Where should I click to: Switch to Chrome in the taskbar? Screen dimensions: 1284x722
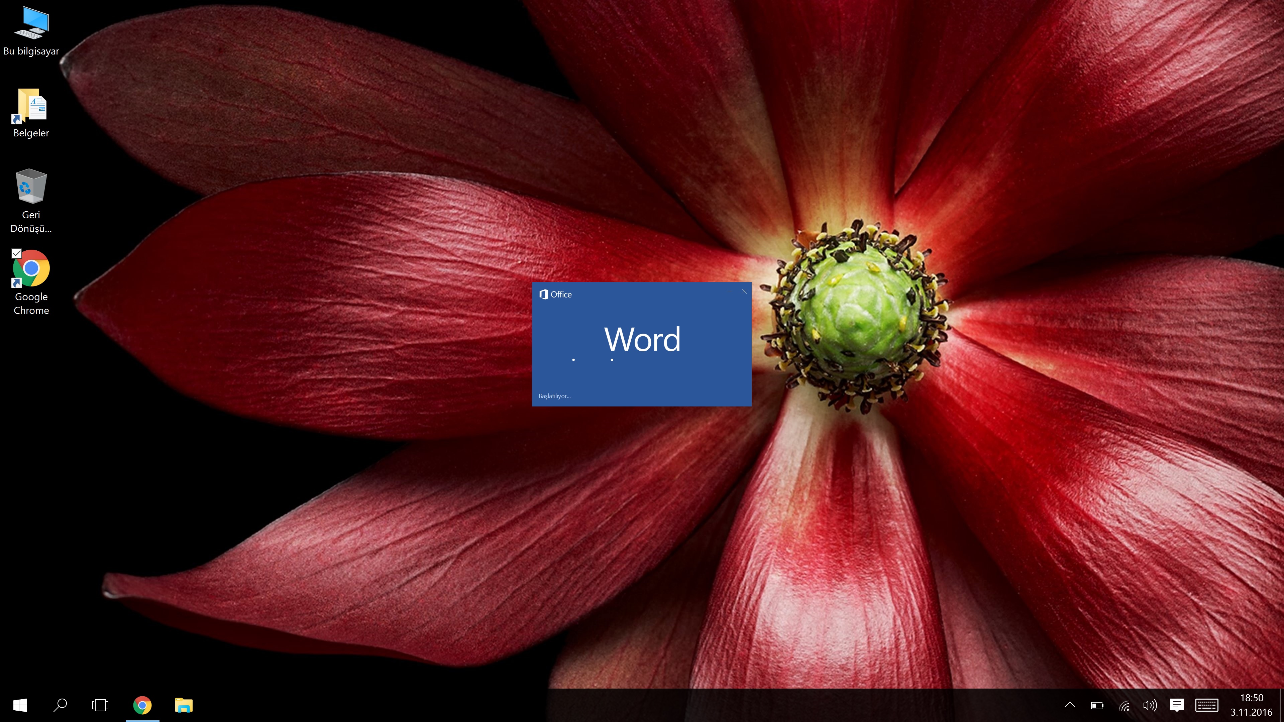tap(142, 705)
